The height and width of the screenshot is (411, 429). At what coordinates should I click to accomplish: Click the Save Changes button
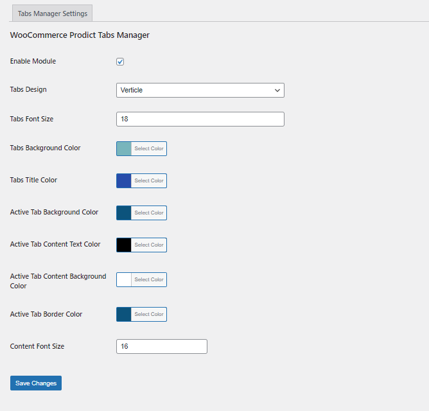[36, 383]
